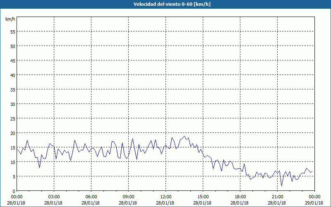Viewport: 331px width, 207px height.
Task: Click the y-axis value 55
Action: point(13,32)
